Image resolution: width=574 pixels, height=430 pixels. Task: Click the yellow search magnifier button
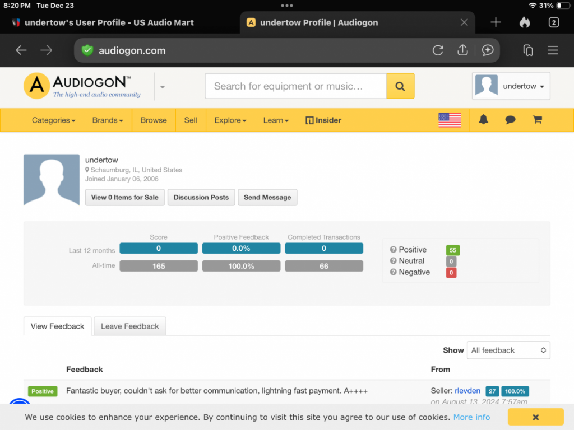tap(400, 86)
